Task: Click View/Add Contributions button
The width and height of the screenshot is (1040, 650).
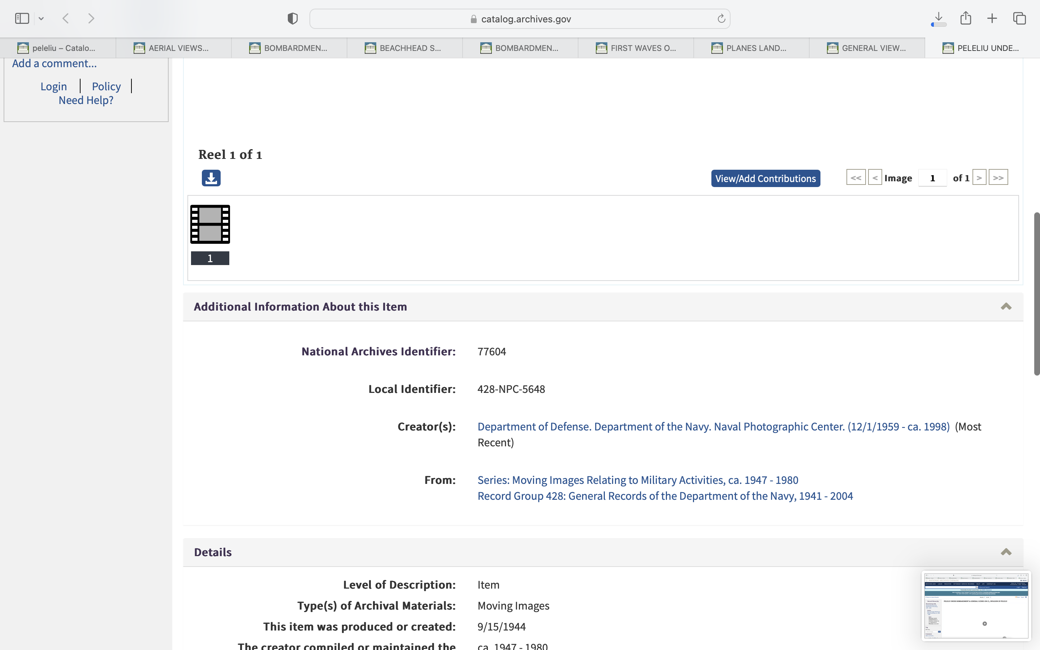Action: (x=766, y=178)
